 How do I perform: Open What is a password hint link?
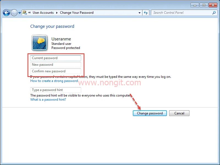(x=48, y=100)
